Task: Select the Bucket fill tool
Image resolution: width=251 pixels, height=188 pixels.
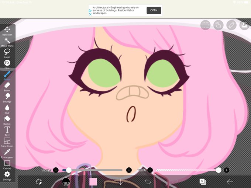Action: click(x=7, y=120)
